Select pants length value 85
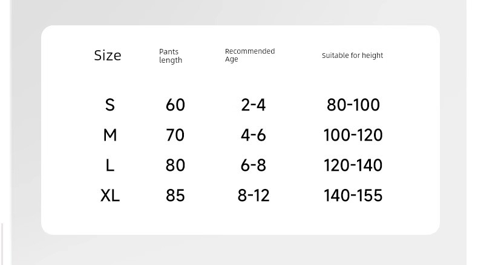Viewport: 478px width, 265px height. coord(175,196)
